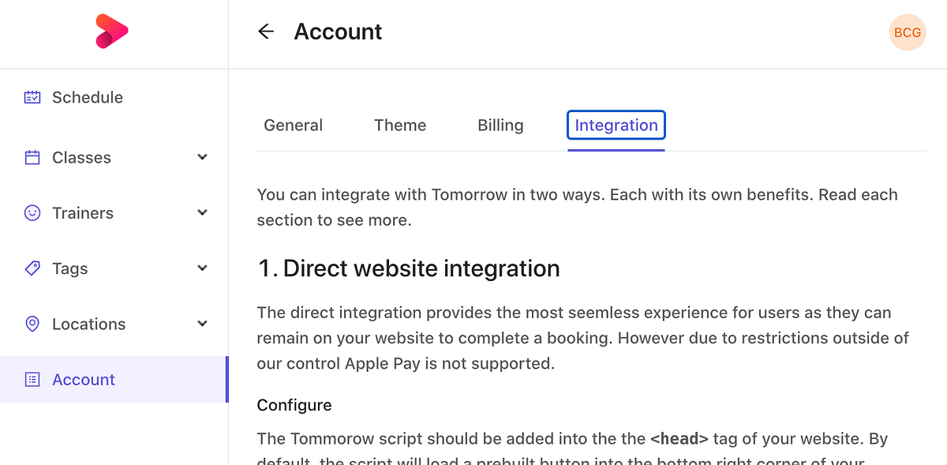This screenshot has height=465, width=947.
Task: Select the Schedule calendar icon
Action: click(32, 96)
